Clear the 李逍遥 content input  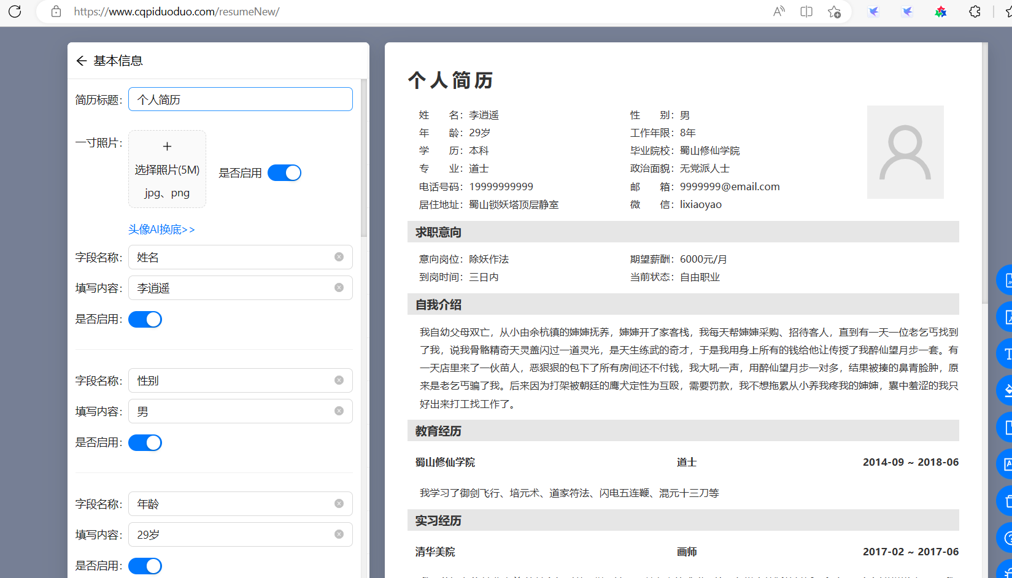339,288
